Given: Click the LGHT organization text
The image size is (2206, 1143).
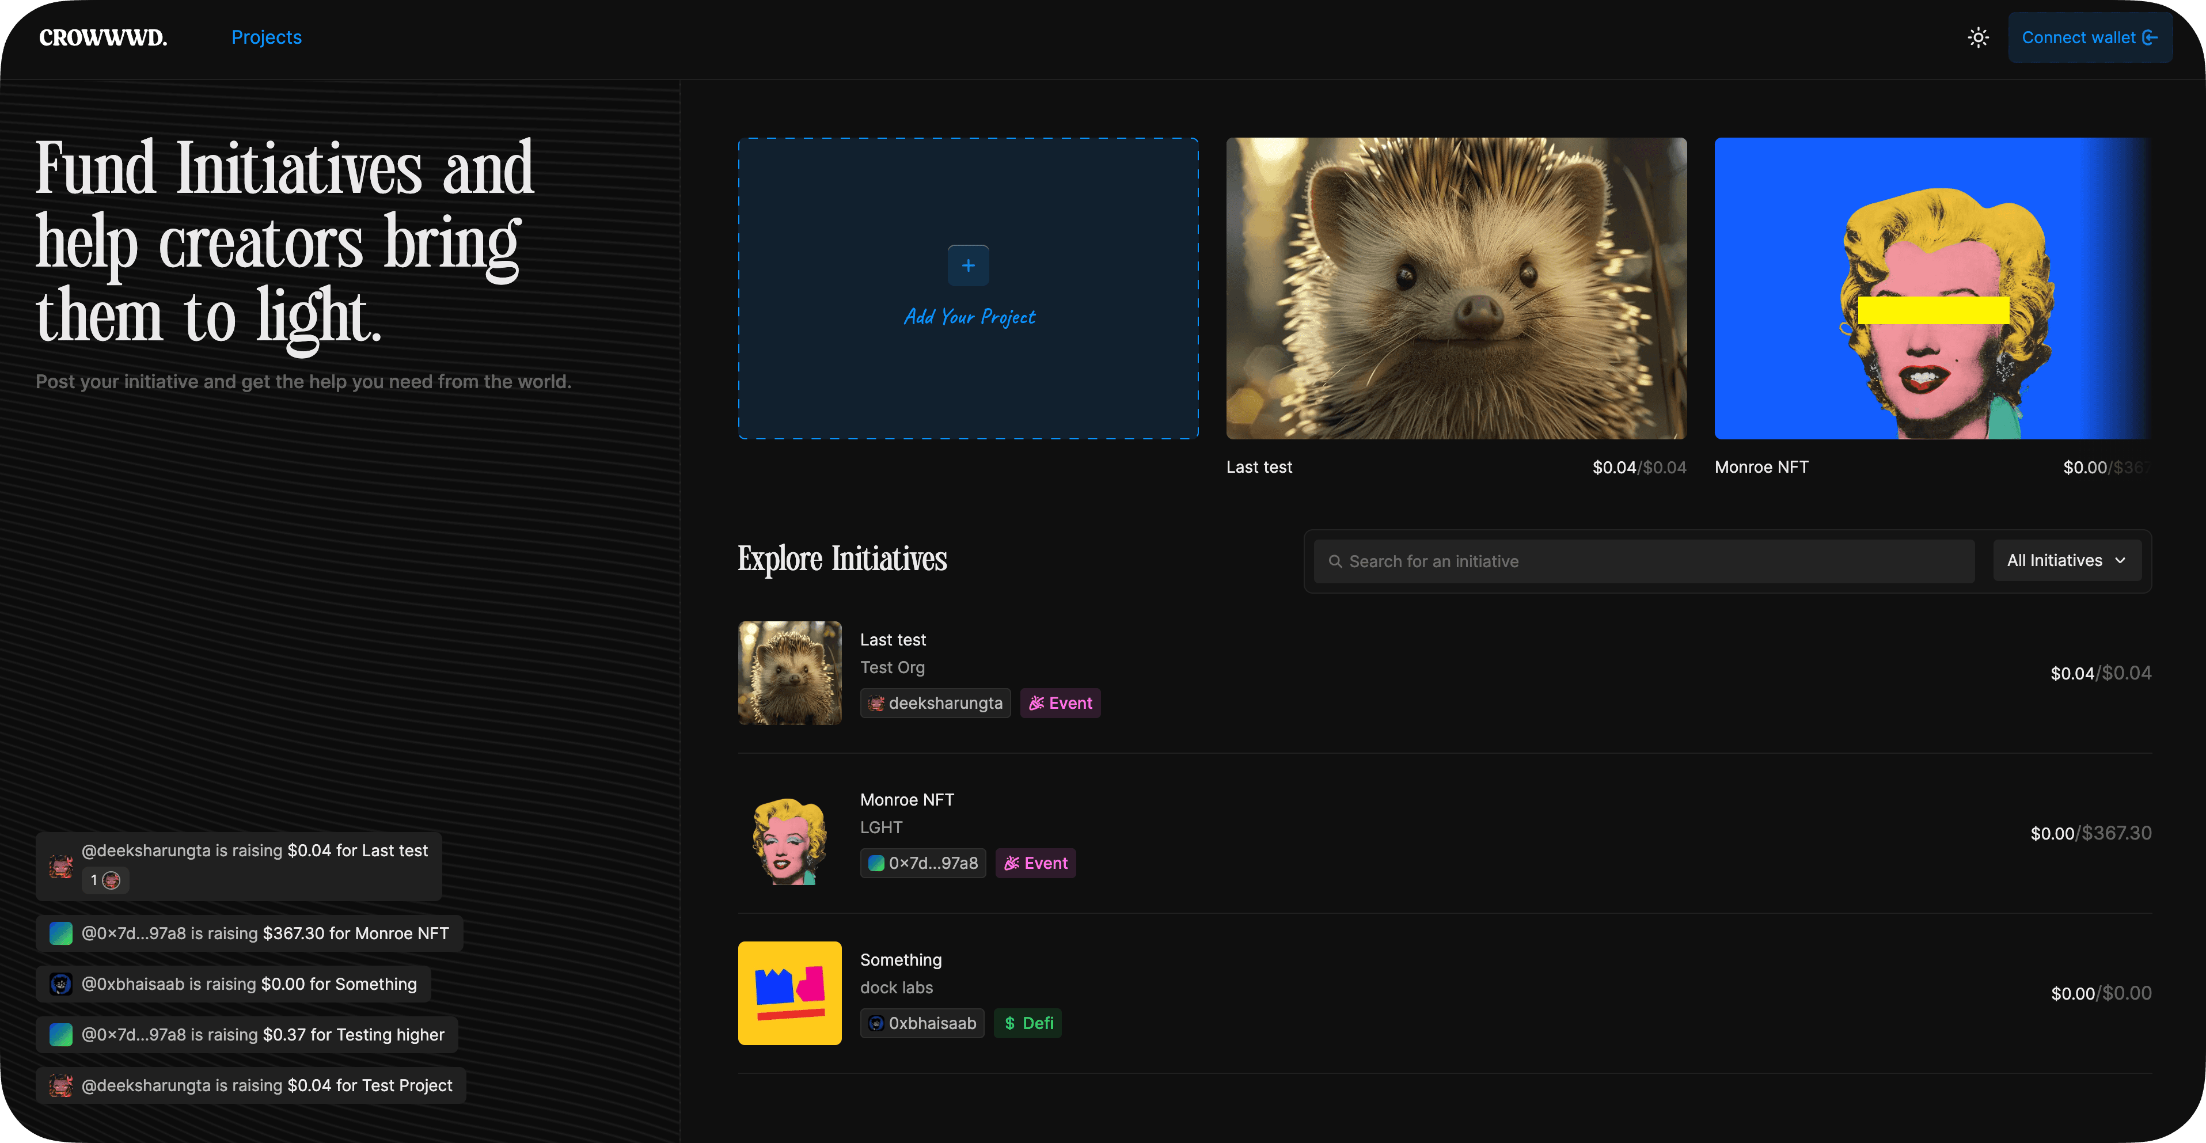Looking at the screenshot, I should [x=881, y=827].
